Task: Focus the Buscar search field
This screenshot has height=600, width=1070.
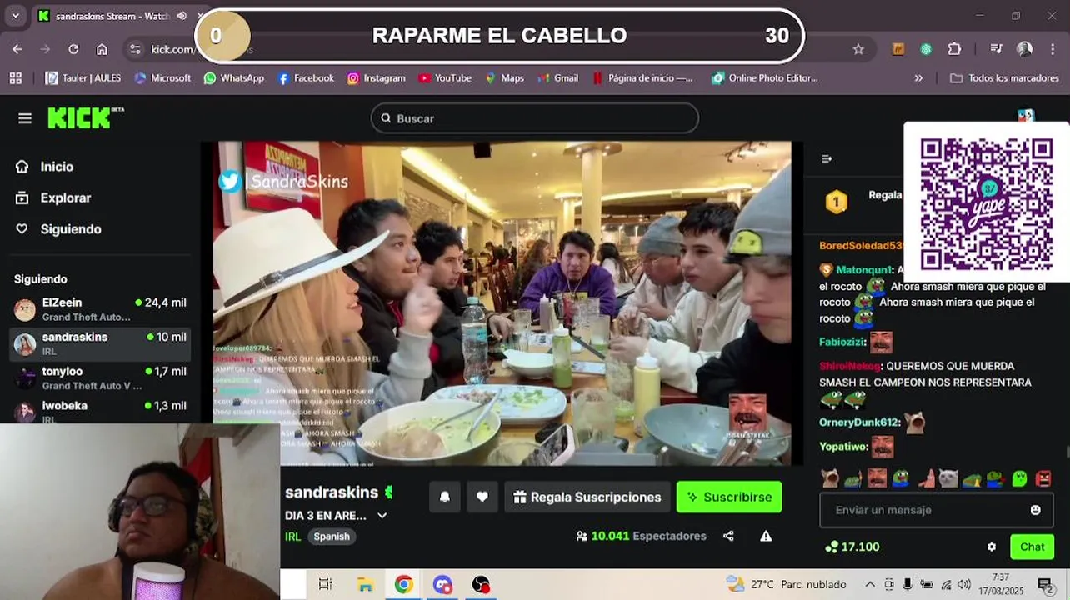Action: point(534,118)
